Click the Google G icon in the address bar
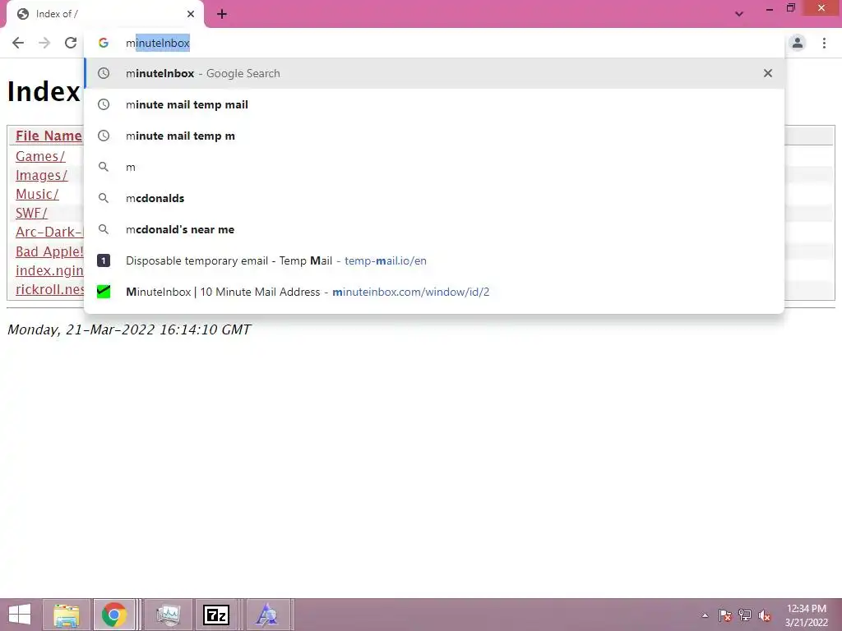This screenshot has width=842, height=631. (x=104, y=43)
